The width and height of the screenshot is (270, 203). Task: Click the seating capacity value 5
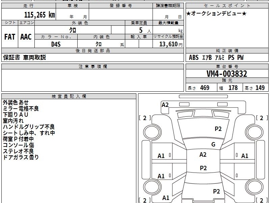point(141,30)
